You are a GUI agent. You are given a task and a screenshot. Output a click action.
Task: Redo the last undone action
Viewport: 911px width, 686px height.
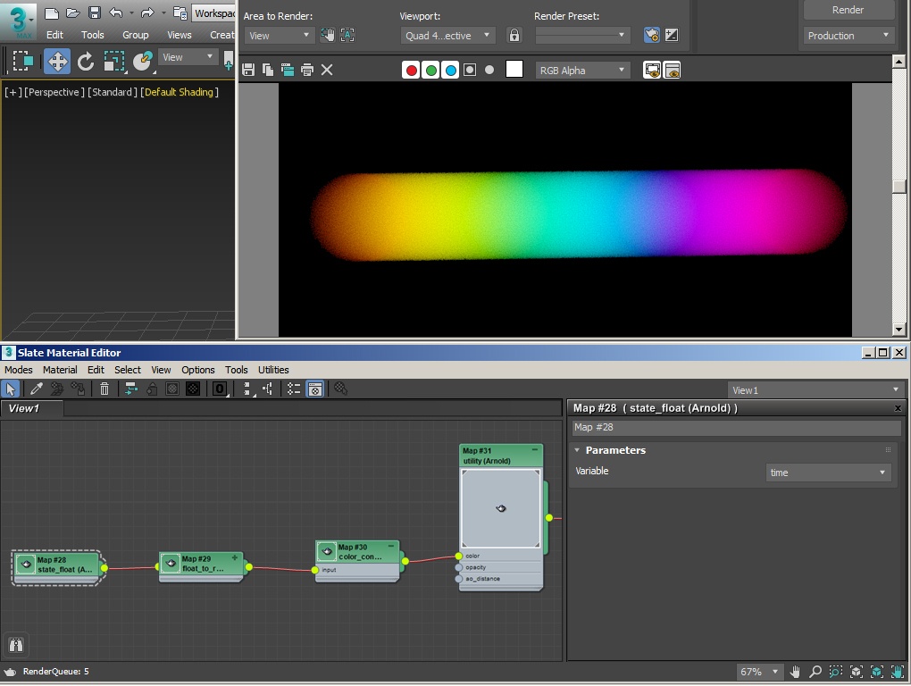[x=147, y=13]
